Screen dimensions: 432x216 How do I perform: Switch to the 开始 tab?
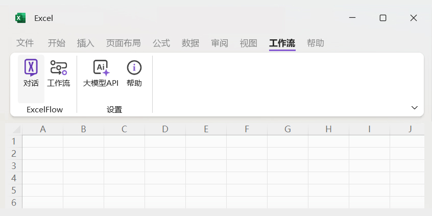(x=57, y=43)
